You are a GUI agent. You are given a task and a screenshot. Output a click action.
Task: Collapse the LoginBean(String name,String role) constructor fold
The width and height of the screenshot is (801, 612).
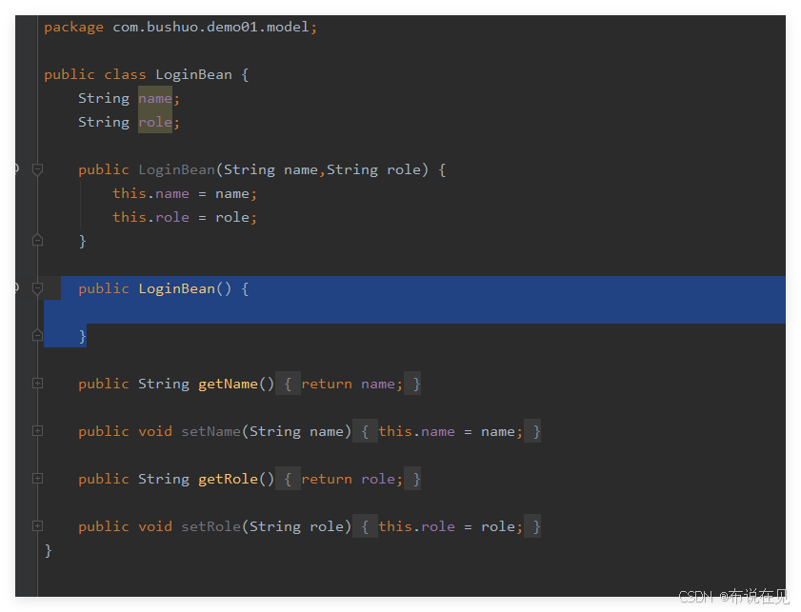[x=37, y=169]
